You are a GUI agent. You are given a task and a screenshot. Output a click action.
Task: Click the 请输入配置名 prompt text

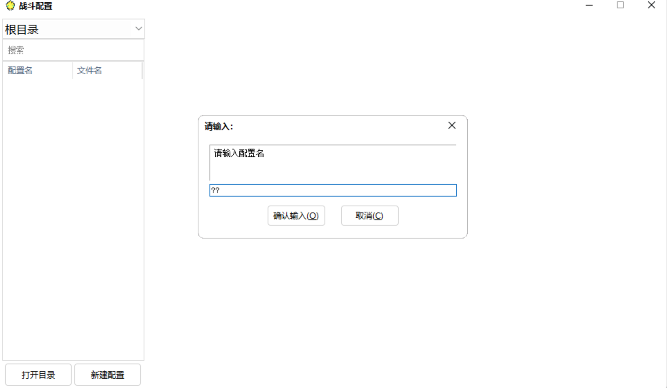pyautogui.click(x=239, y=153)
